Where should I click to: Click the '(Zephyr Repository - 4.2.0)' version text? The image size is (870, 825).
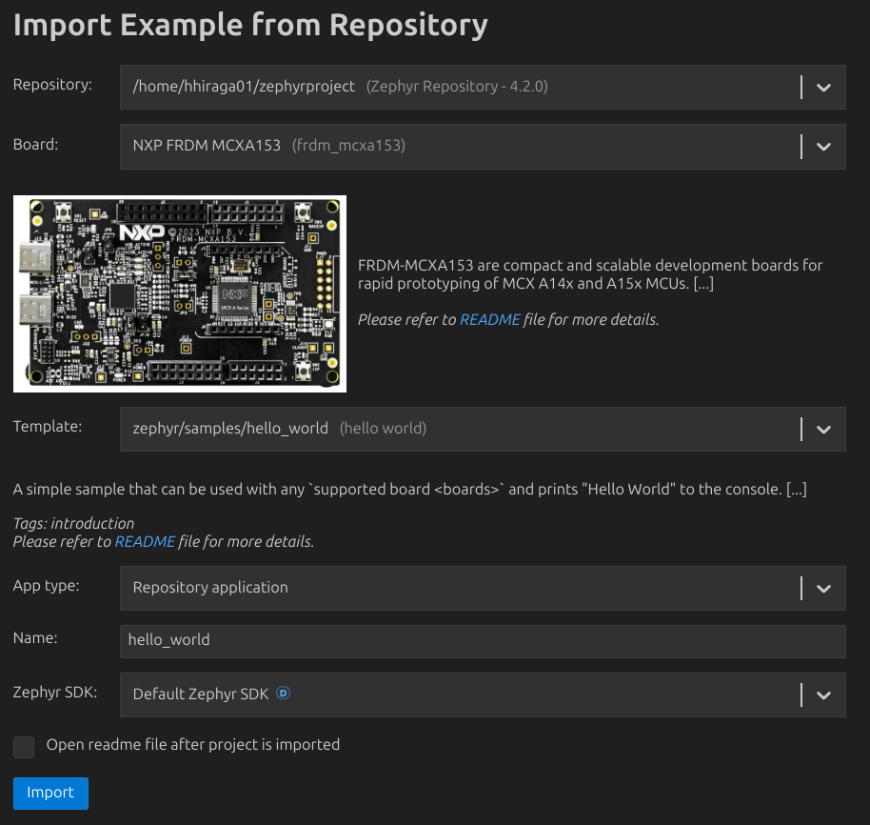[x=457, y=87]
